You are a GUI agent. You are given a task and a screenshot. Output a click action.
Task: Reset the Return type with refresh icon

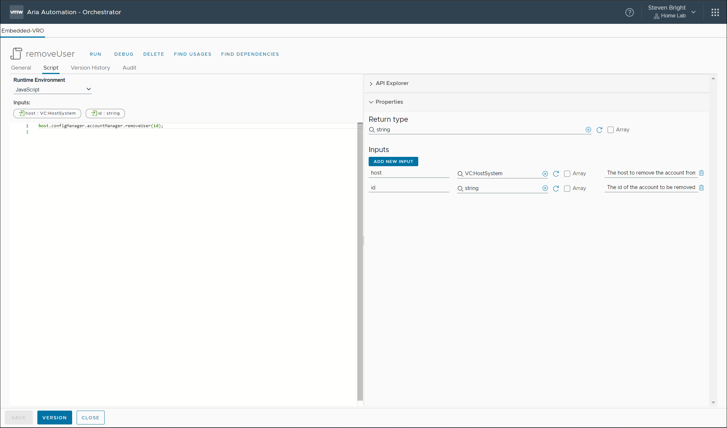[x=599, y=130]
